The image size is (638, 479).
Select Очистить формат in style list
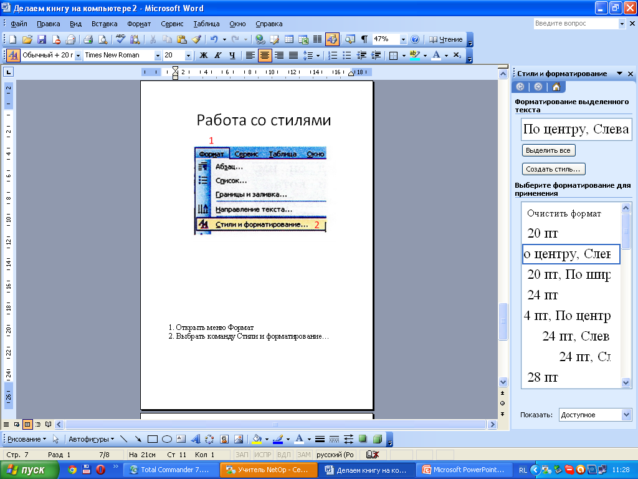coord(564,213)
